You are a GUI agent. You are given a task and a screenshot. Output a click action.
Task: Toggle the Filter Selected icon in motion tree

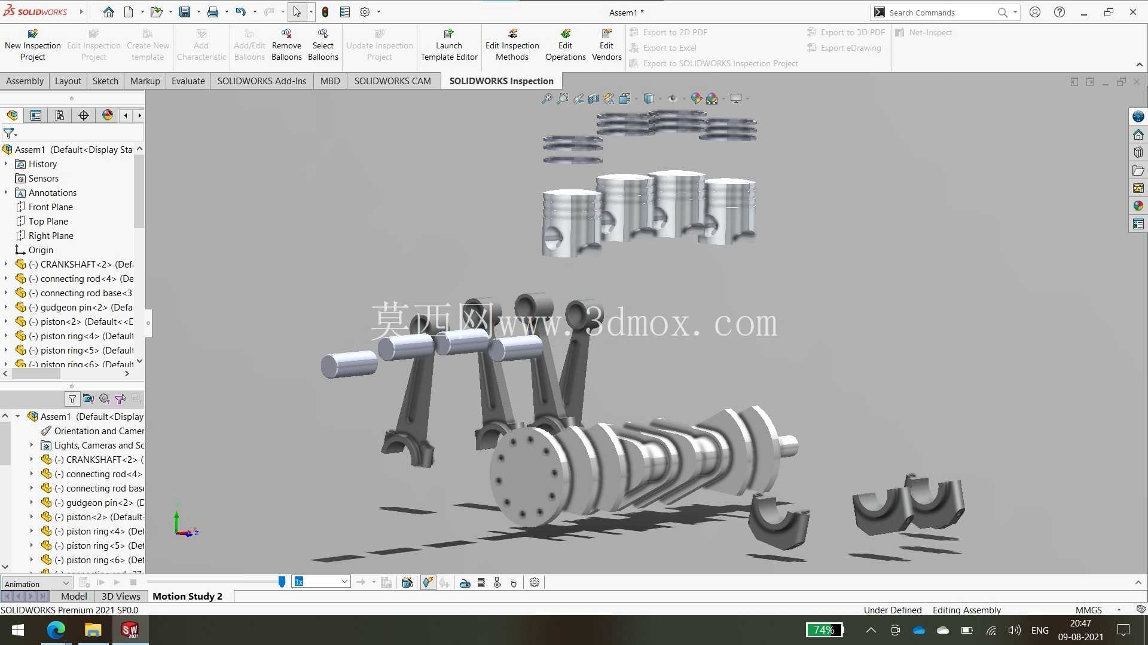[120, 398]
